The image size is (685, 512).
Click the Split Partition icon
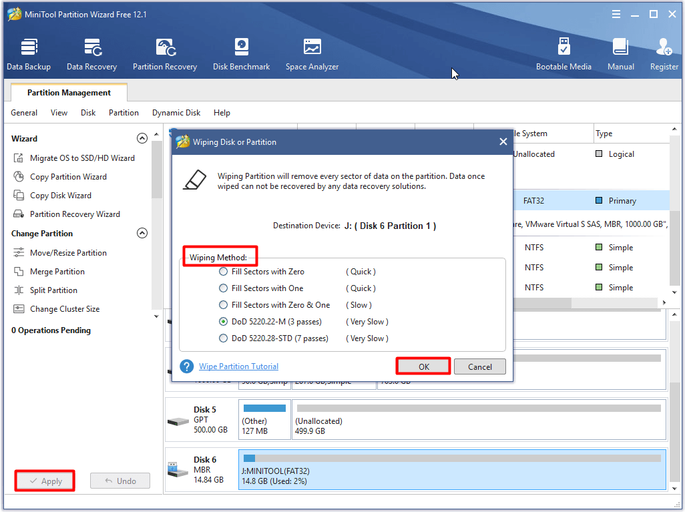click(18, 290)
